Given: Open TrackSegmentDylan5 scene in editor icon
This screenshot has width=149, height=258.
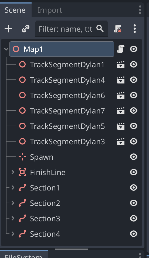Looking at the screenshot, I should click(x=121, y=126).
